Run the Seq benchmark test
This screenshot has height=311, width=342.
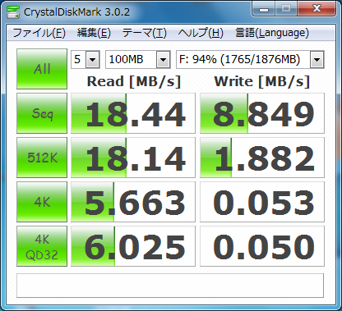(x=42, y=113)
